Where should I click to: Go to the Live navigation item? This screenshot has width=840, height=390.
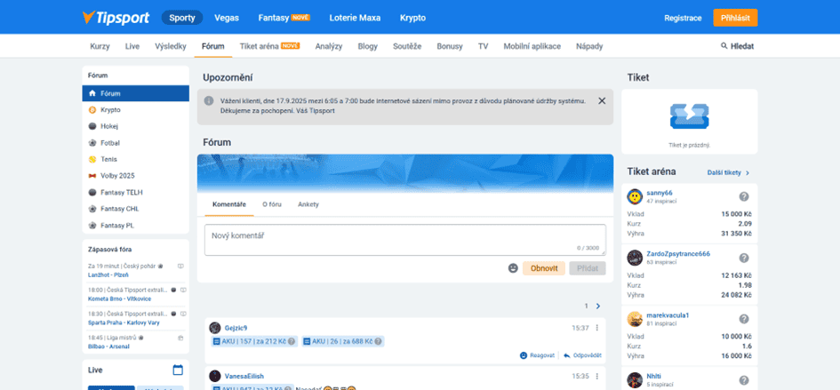pos(132,46)
